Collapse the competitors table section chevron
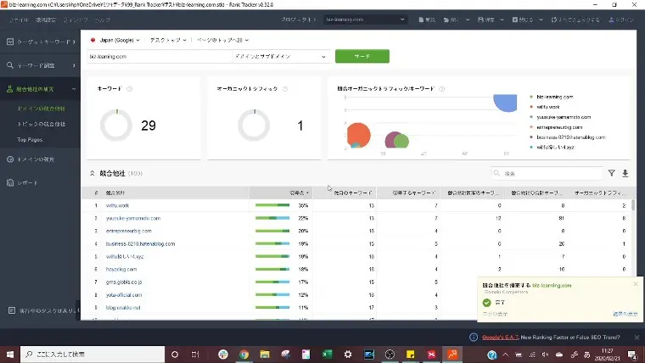Screen dimensions: 645x363 (x=92, y=173)
